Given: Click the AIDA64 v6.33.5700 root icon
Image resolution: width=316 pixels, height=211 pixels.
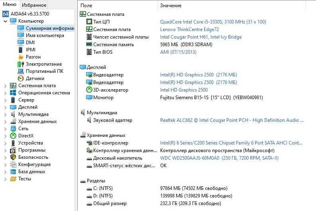Looking at the screenshot, I should point(6,14).
